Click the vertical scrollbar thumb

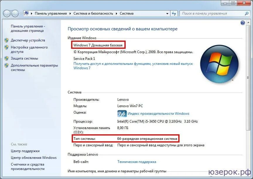pyautogui.click(x=248, y=78)
